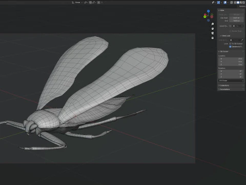
Task: Uncheck the Camera to View checkbox
Action: (230, 47)
